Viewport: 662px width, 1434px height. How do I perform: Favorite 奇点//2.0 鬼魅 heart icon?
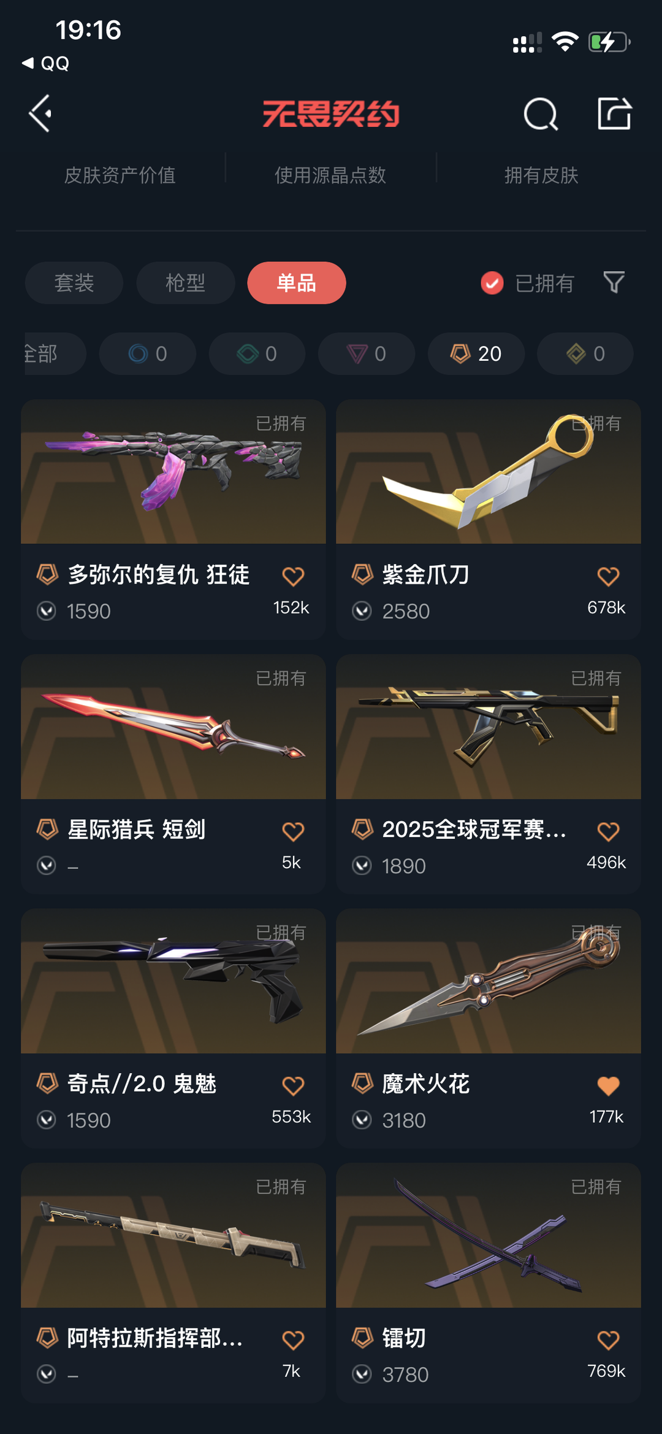click(293, 1085)
